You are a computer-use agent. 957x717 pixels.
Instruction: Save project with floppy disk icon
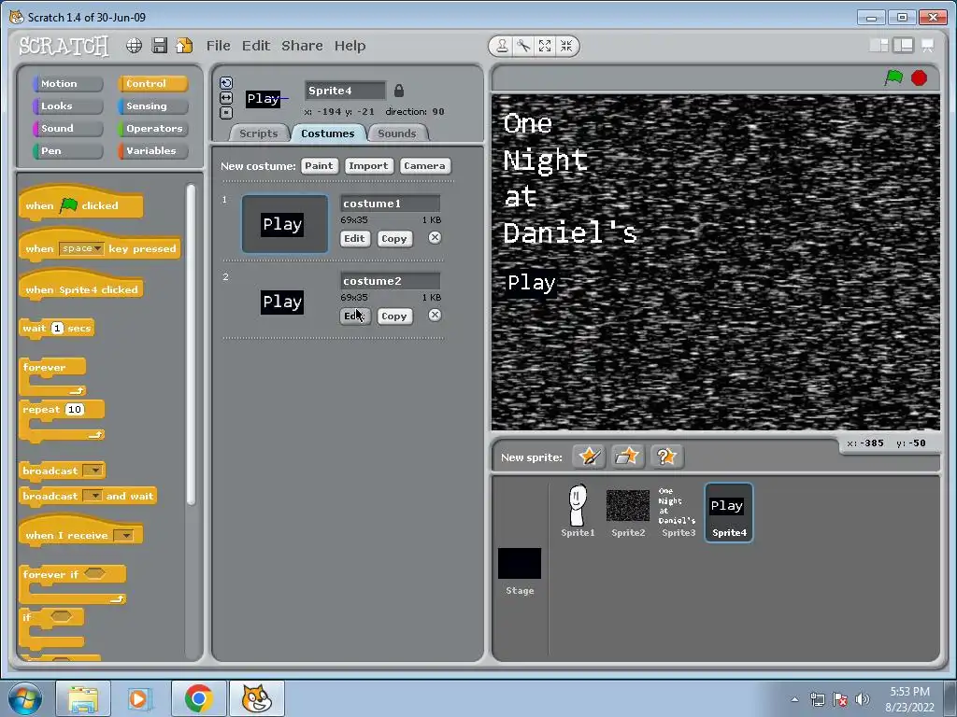pos(159,46)
